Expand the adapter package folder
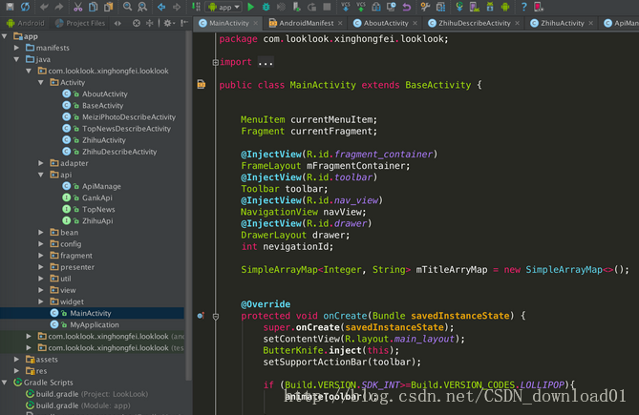 [41, 163]
